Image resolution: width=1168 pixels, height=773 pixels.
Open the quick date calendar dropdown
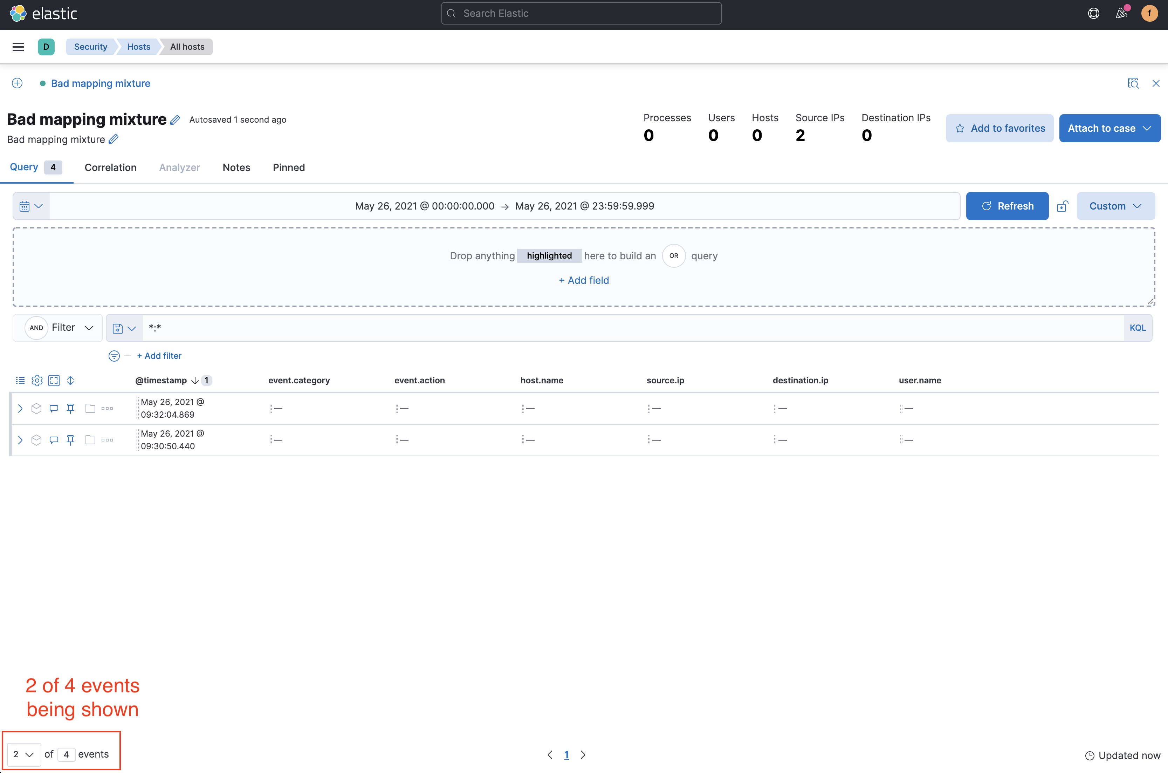point(31,206)
